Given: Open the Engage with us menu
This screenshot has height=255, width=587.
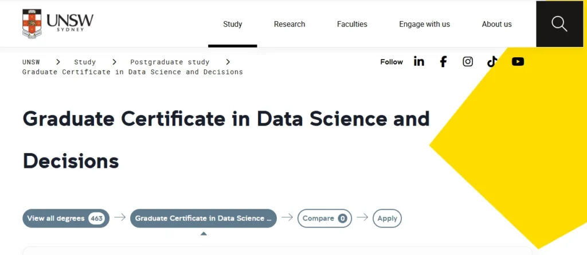Looking at the screenshot, I should (x=424, y=24).
